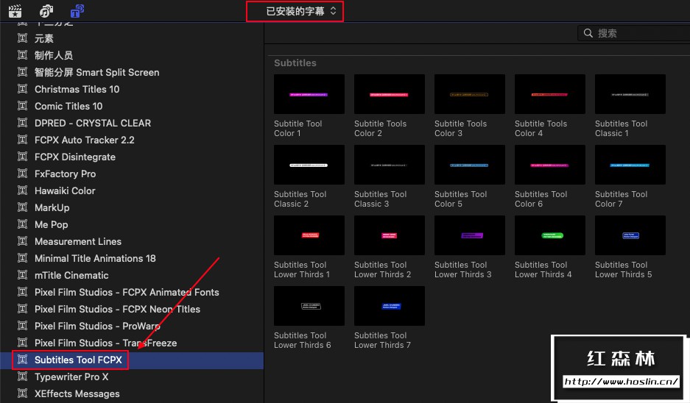
Task: Select Subtitle Tools Color 4 thumbnail
Action: pos(550,94)
